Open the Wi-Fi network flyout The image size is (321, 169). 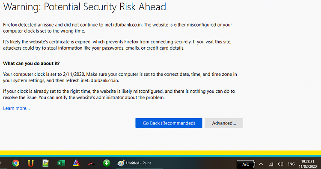coord(271,164)
